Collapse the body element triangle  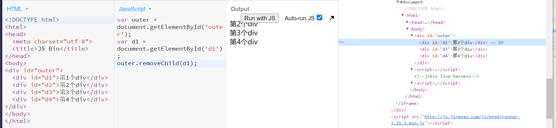point(407,29)
